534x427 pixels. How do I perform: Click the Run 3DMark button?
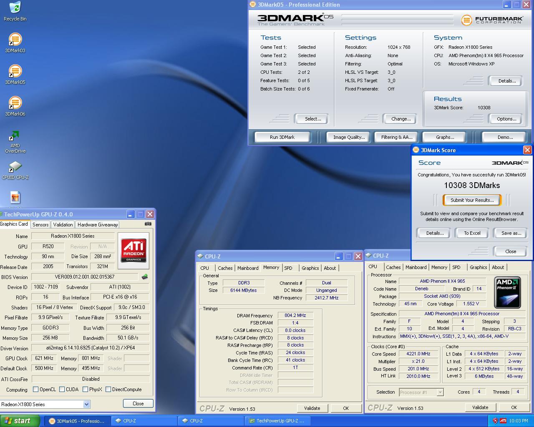coord(282,137)
